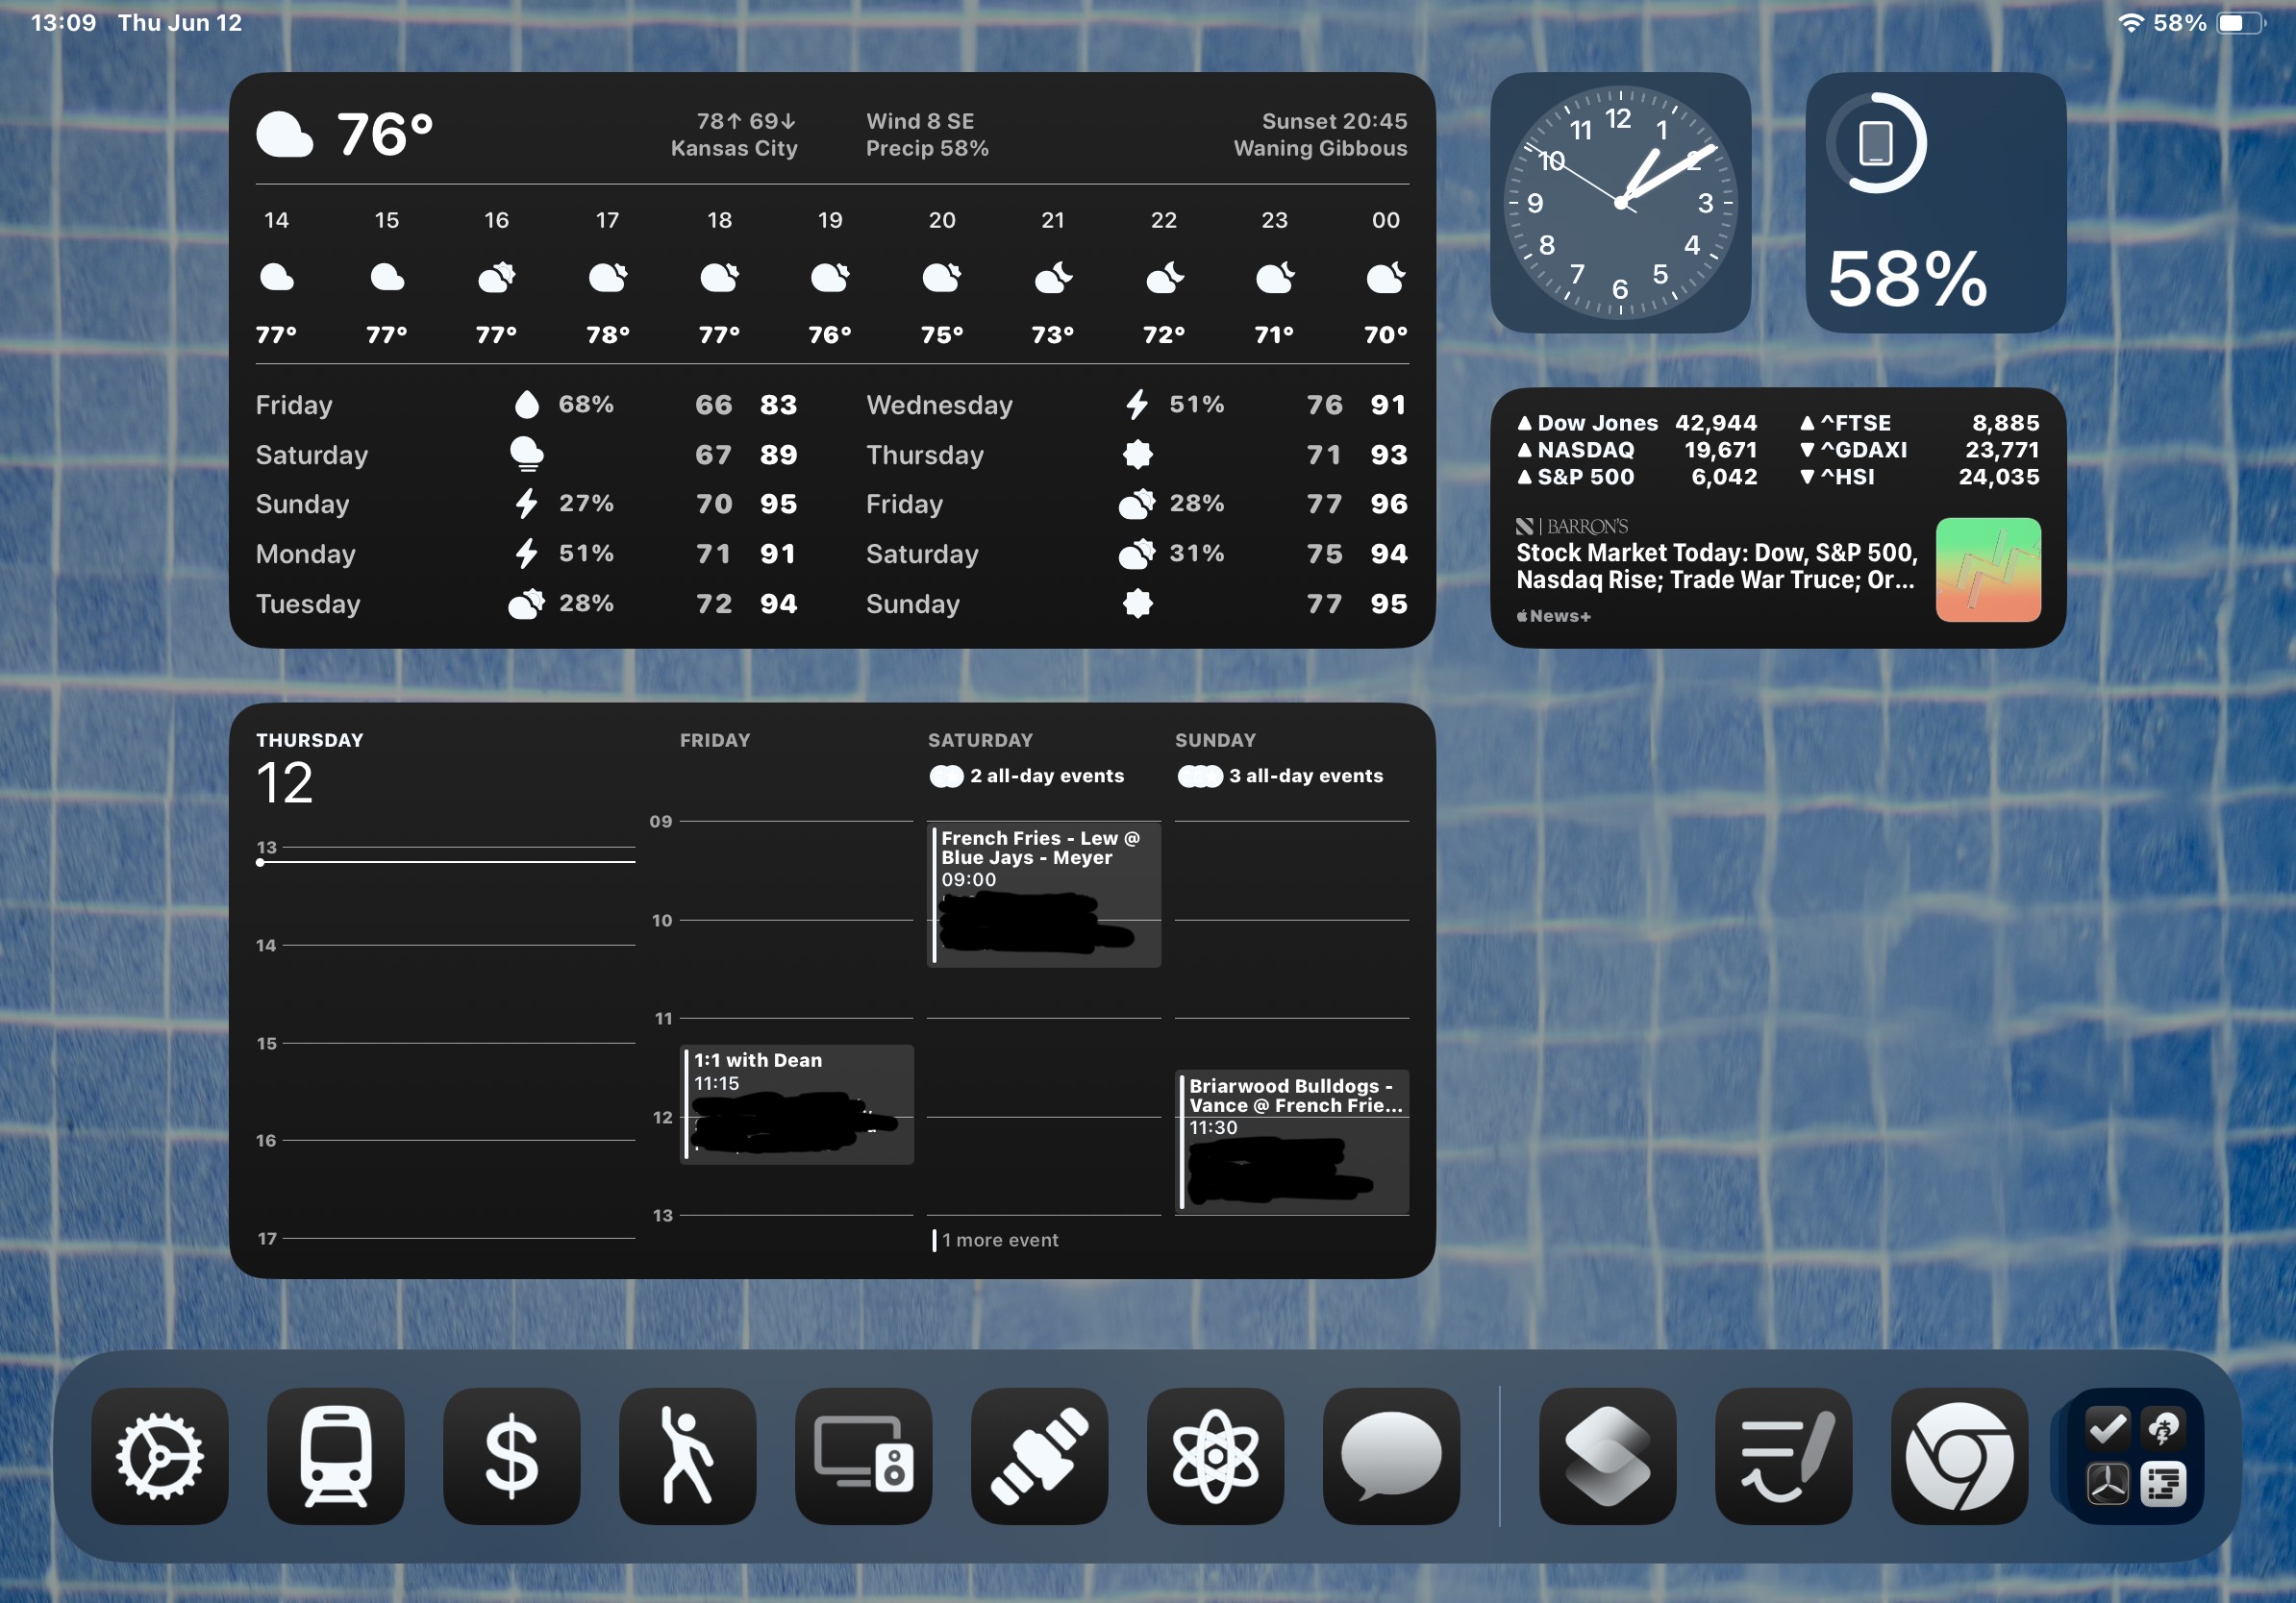Open the Dow Jones quote
Viewport: 2296px width, 1603px height.
[1637, 423]
